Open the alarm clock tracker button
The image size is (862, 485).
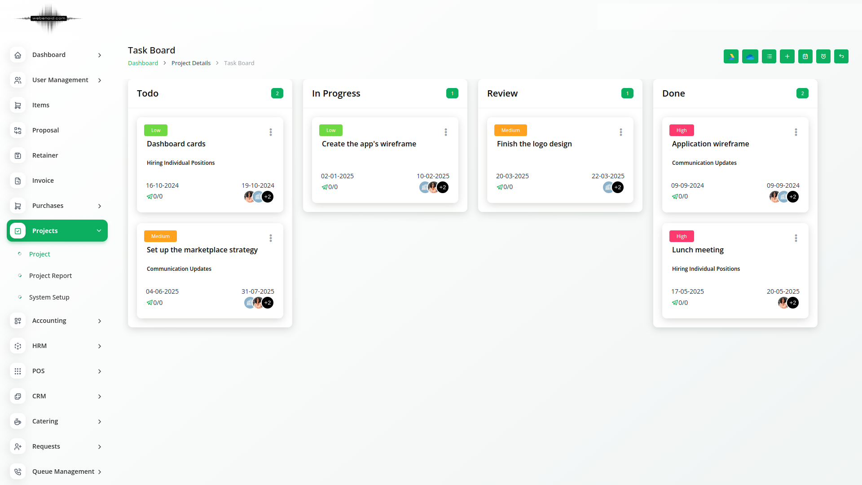tap(823, 57)
